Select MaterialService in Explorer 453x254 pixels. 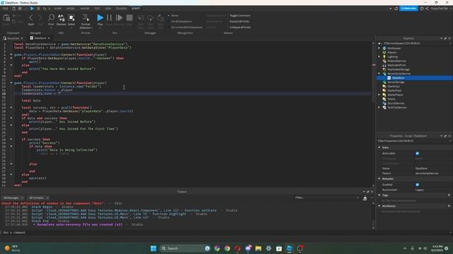tap(396, 61)
